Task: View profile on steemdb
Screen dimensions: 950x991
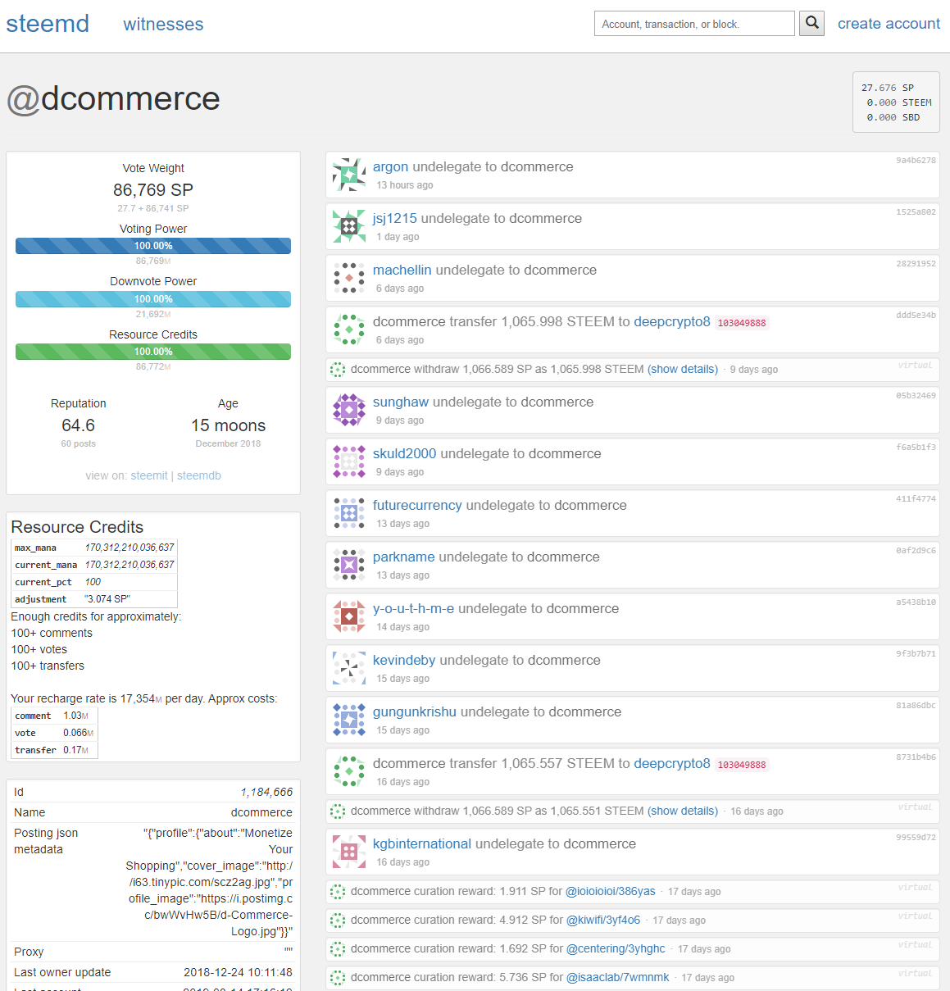Action: (199, 475)
